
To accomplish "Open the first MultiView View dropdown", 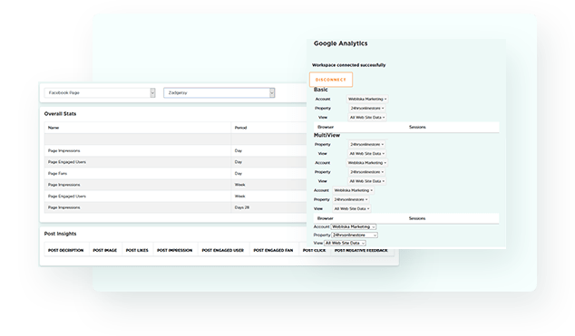I will pos(366,154).
